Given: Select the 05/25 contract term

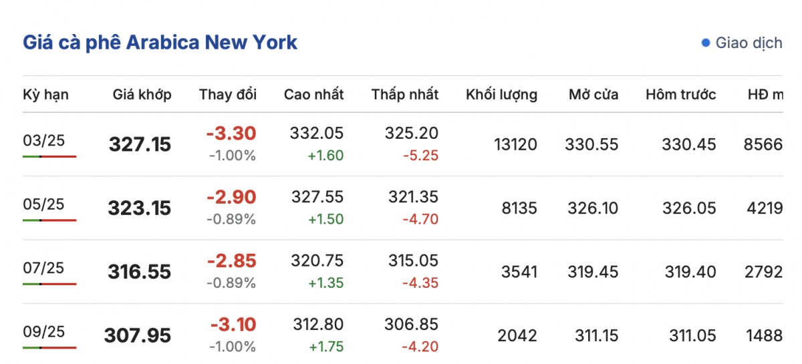Looking at the screenshot, I should pyautogui.click(x=43, y=204).
